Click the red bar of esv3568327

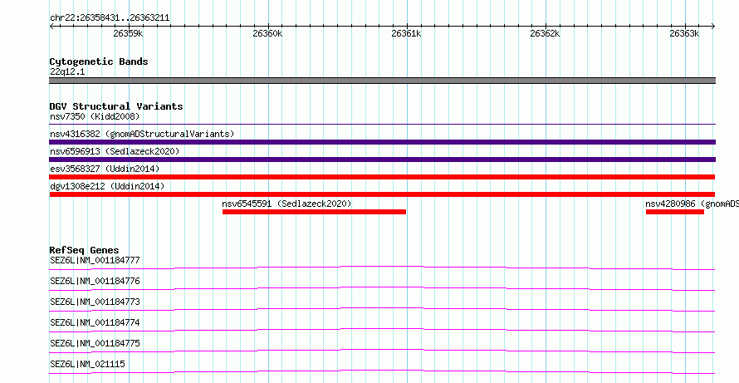pos(382,177)
